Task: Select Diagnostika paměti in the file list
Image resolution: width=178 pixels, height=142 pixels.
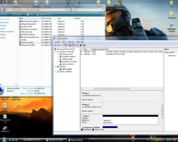Action: [x=29, y=24]
